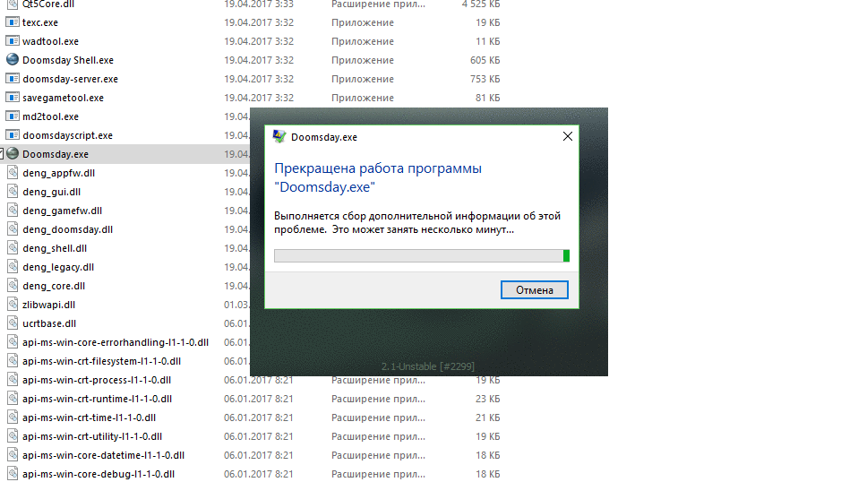This screenshot has height=482, width=858.
Task: Select the api-ms-win-crt-runtime dll icon
Action: (x=13, y=399)
